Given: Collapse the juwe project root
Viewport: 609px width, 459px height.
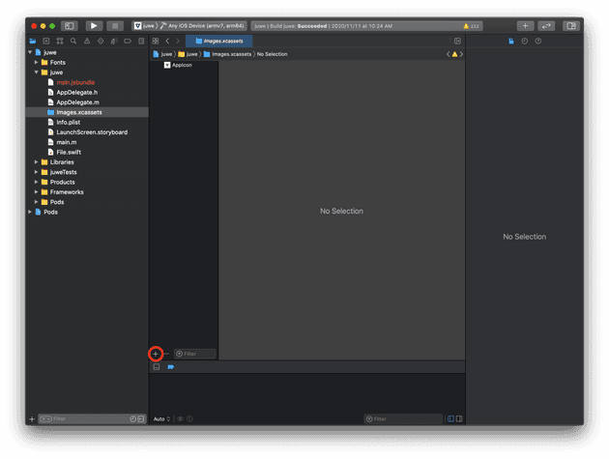Looking at the screenshot, I should 30,52.
